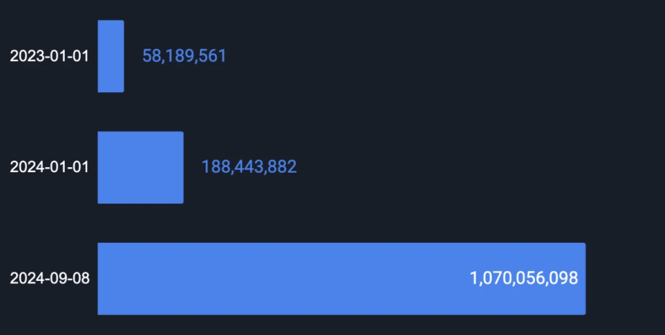Select the middle-length blue bar

(x=140, y=167)
